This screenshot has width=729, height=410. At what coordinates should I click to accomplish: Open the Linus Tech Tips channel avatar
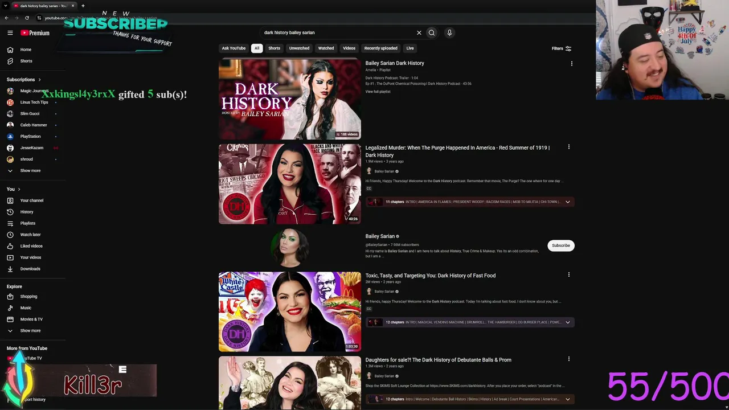pyautogui.click(x=10, y=102)
